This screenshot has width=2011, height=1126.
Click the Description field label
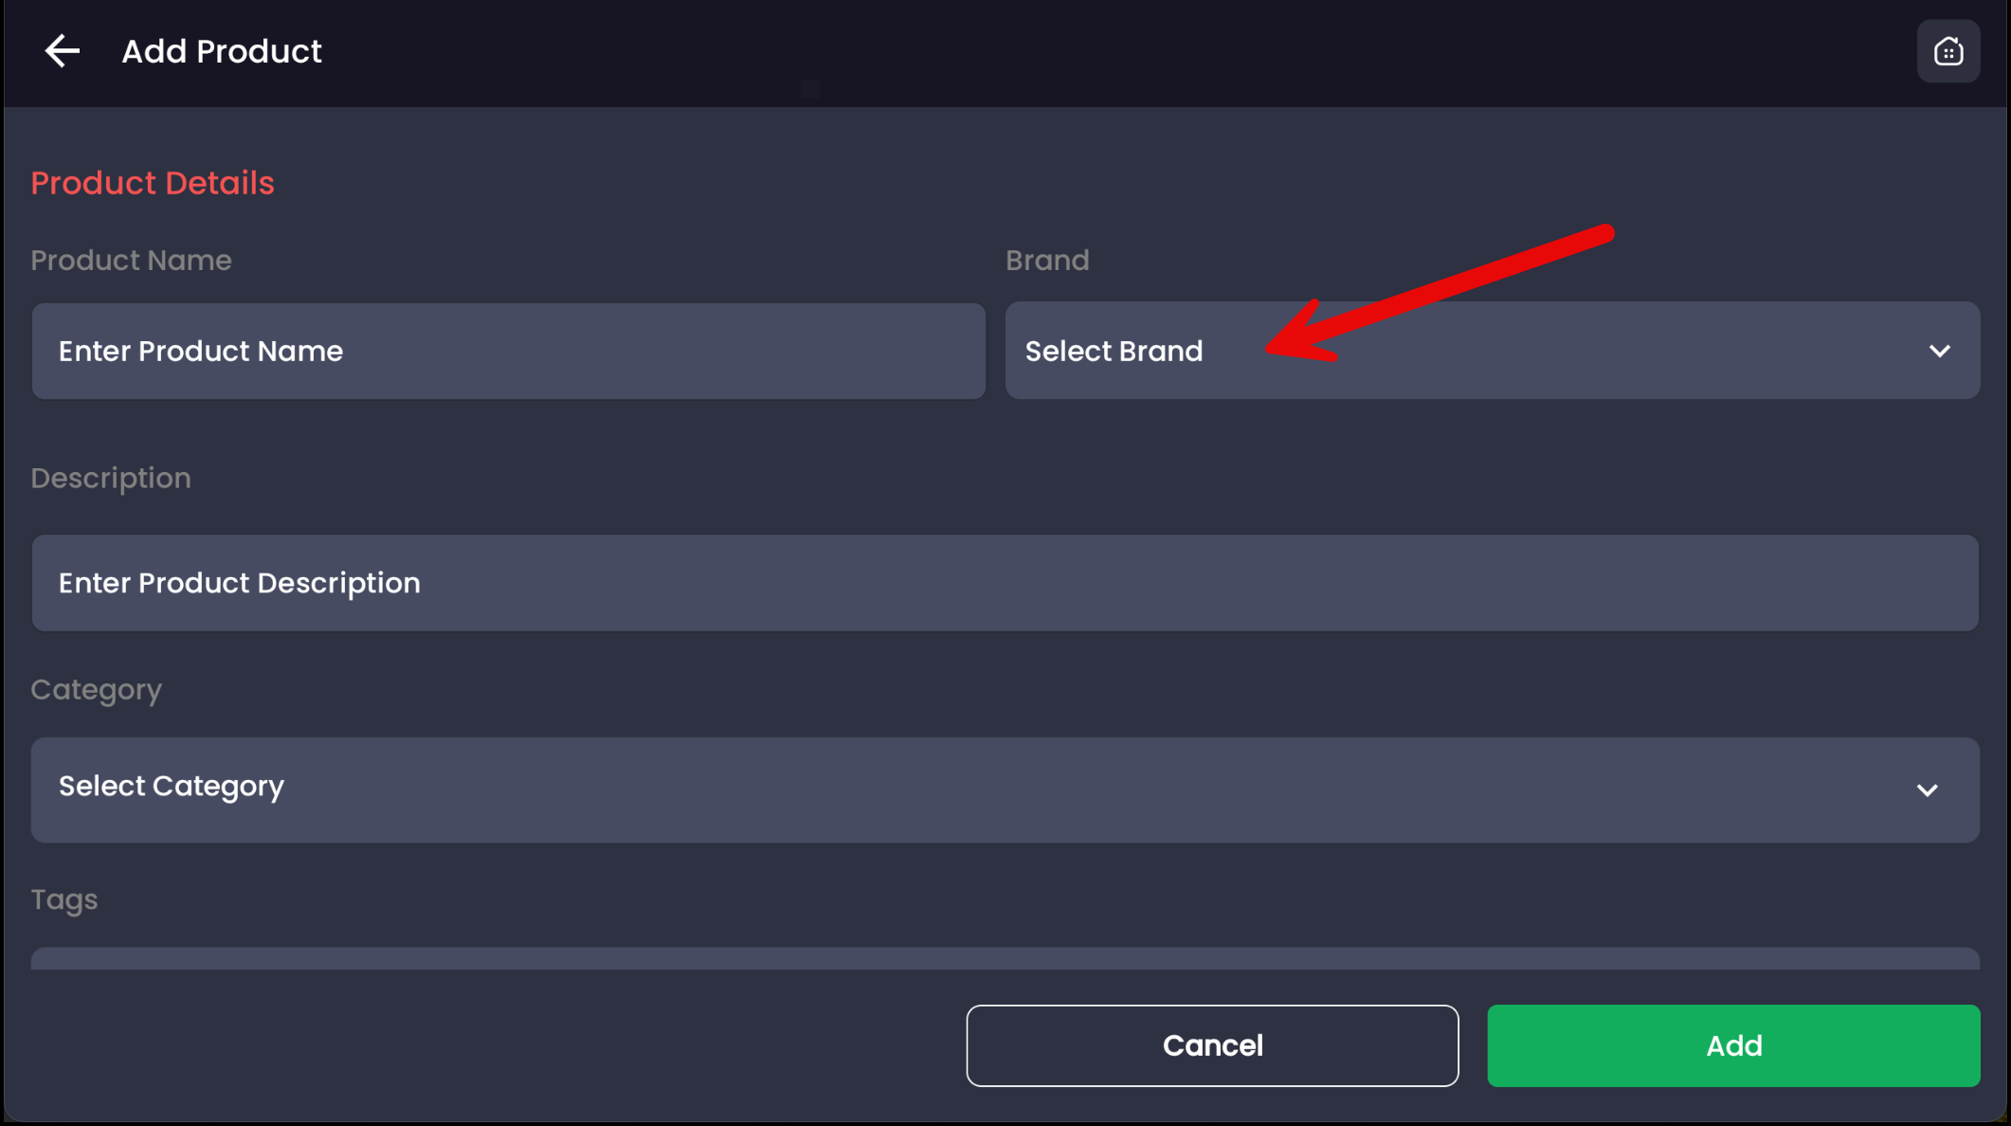coord(111,479)
